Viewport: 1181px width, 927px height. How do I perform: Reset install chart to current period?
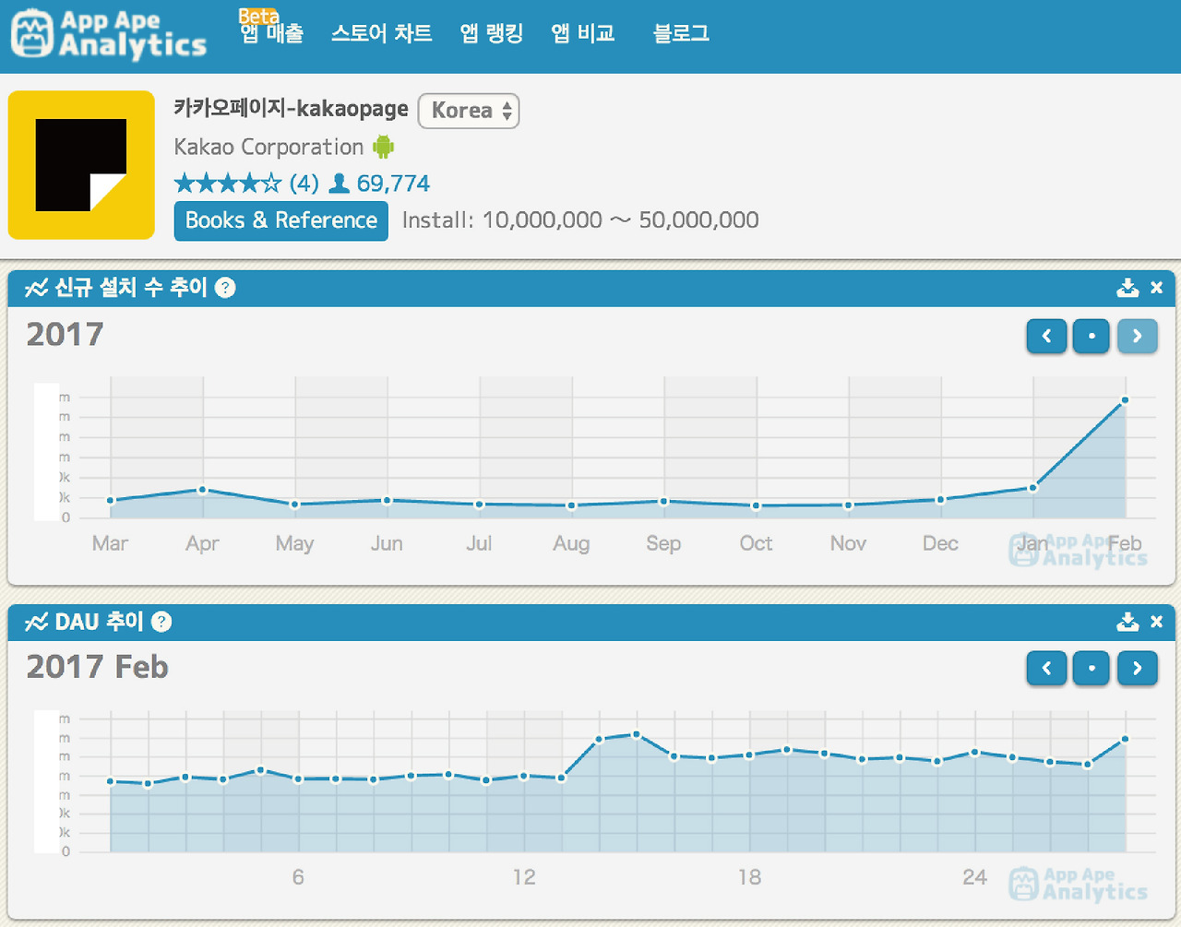point(1092,336)
